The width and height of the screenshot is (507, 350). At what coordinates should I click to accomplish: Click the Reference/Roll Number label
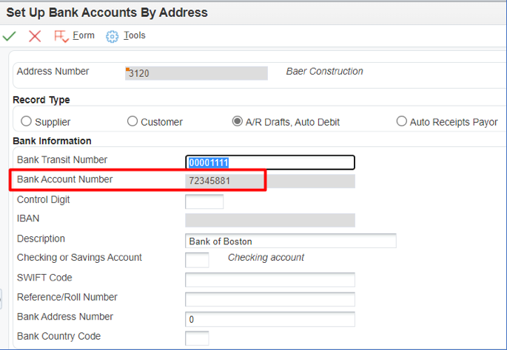[67, 297]
